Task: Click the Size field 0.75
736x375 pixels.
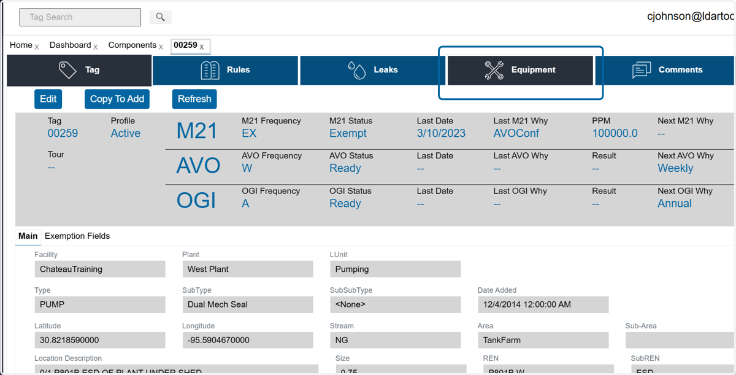Action: (x=401, y=369)
